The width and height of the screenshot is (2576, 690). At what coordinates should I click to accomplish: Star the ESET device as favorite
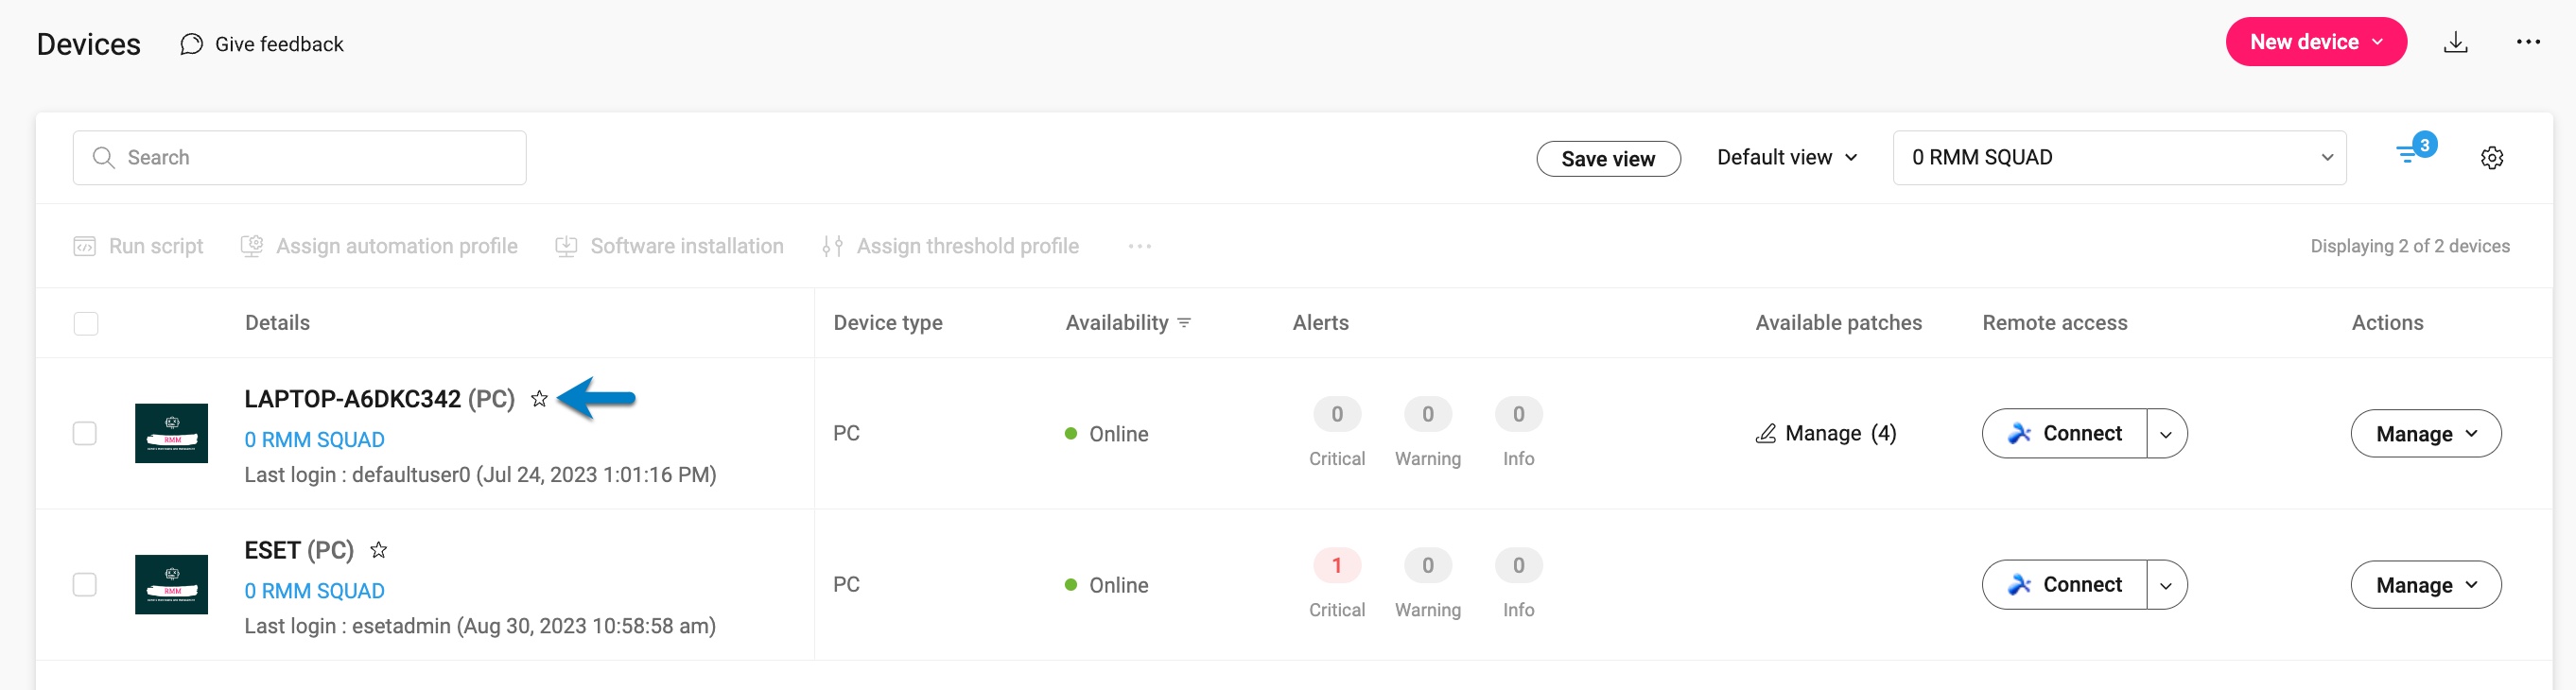379,550
